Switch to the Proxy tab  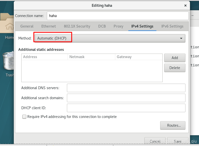click(118, 26)
